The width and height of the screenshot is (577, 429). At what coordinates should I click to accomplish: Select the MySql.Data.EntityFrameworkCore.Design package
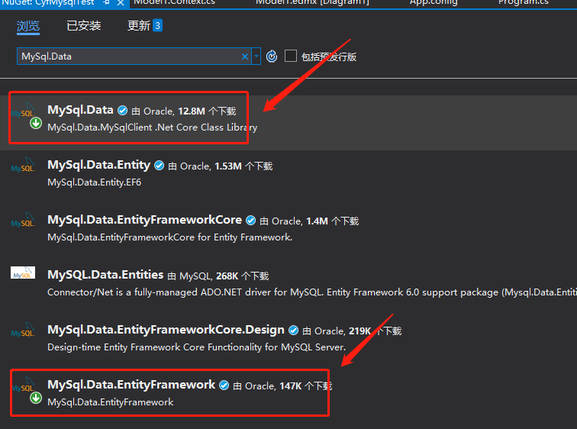click(x=166, y=330)
